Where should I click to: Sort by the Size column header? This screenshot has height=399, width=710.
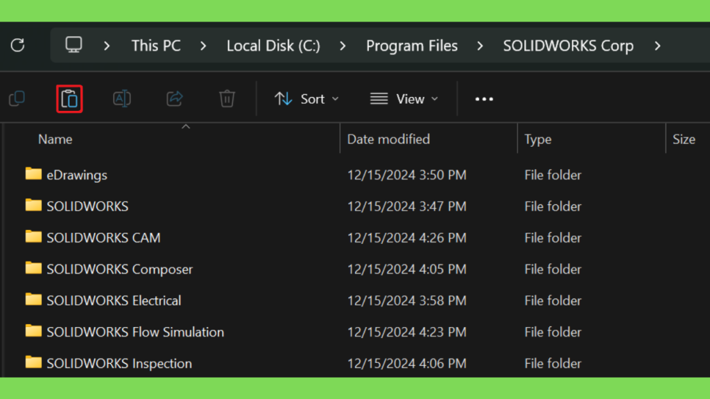(x=684, y=139)
